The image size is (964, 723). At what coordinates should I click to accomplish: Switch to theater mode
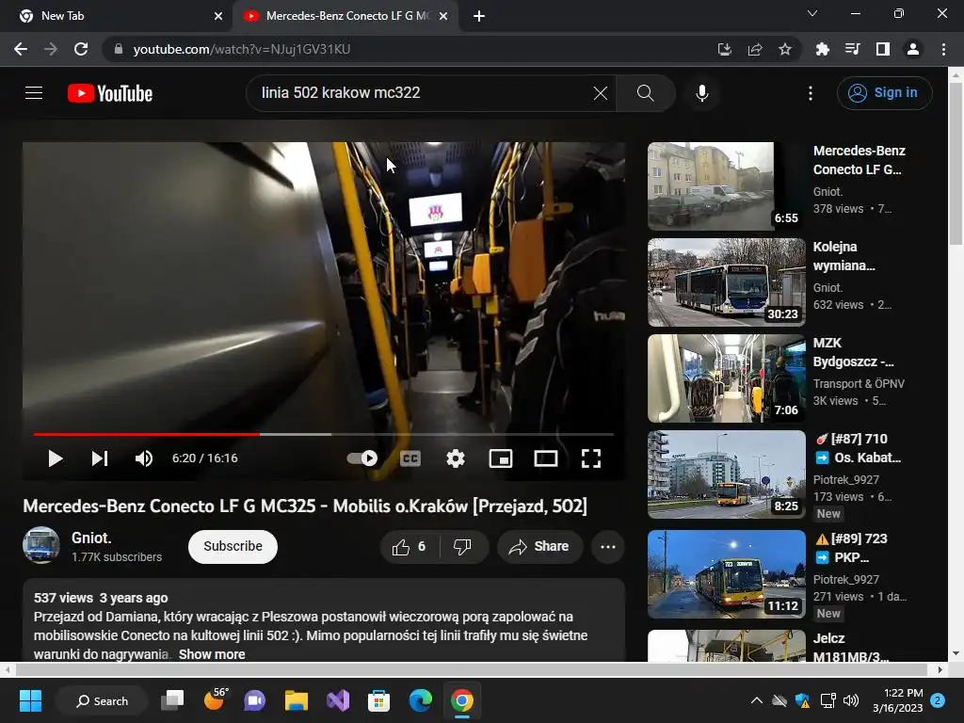(x=545, y=458)
